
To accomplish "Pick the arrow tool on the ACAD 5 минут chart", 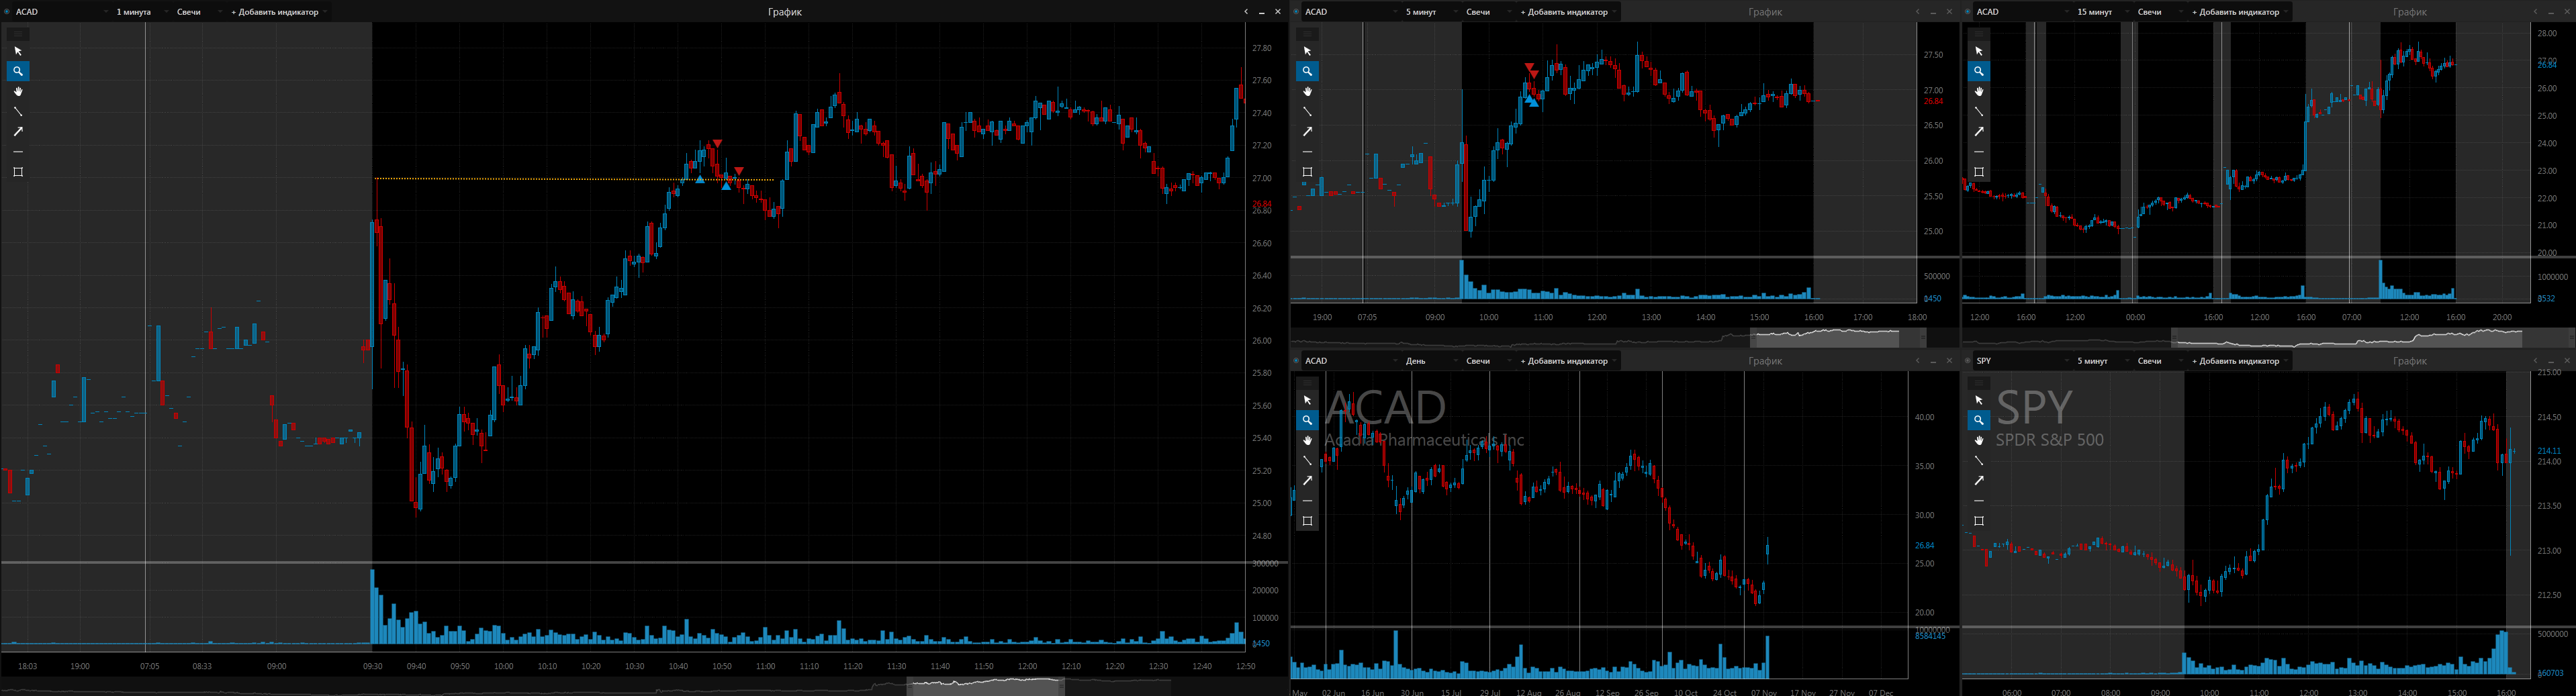I will pyautogui.click(x=1307, y=131).
